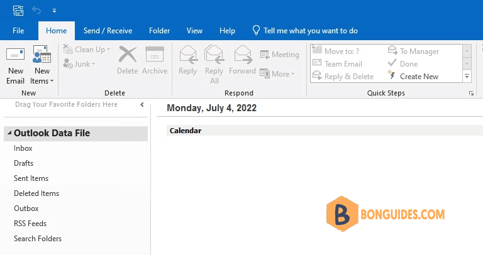Select the Done quick step
This screenshot has width=483, height=255.
402,63
